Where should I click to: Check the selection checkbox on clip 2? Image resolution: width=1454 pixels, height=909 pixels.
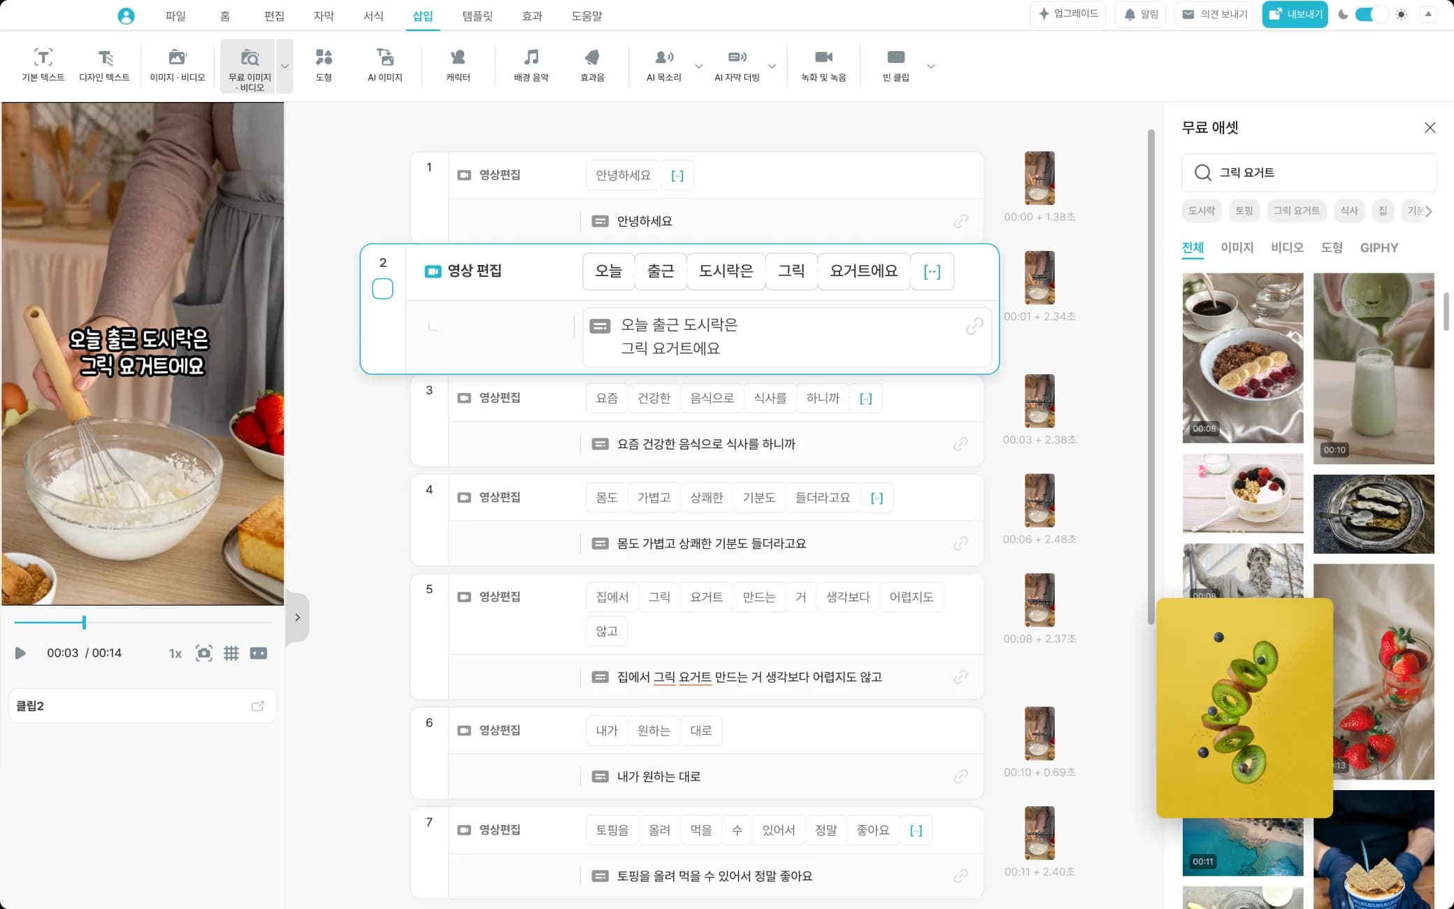pos(382,288)
